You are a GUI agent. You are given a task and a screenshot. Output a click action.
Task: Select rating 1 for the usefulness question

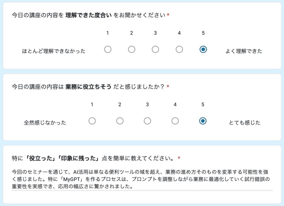(x=92, y=121)
